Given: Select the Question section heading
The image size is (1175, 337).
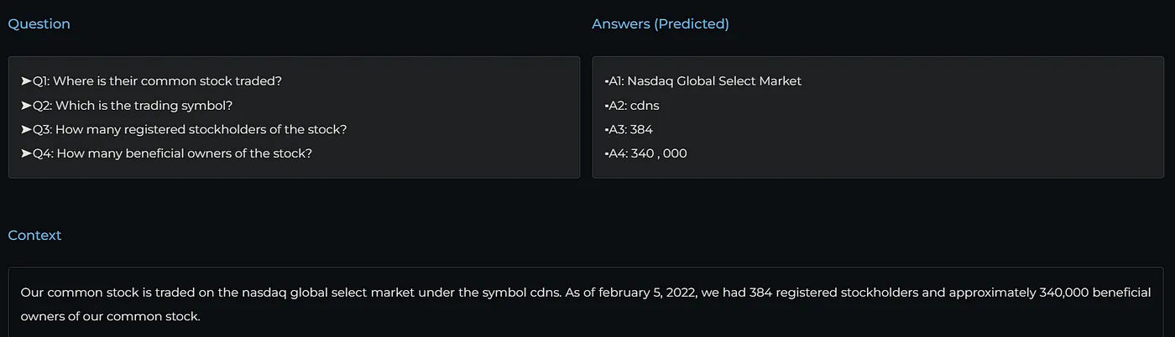Looking at the screenshot, I should pos(39,24).
